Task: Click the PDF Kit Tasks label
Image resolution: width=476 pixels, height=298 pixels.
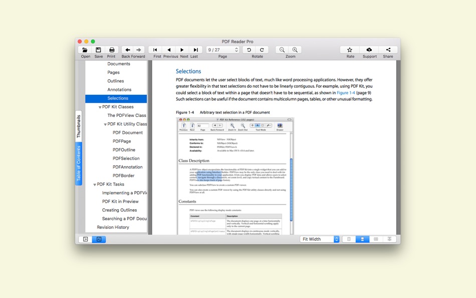Action: coord(111,184)
